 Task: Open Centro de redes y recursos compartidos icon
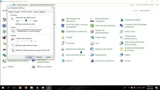pos(63,26)
